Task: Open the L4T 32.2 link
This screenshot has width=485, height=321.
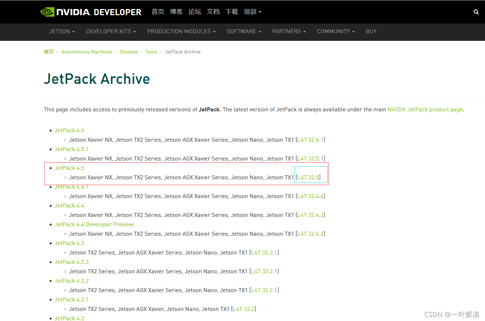Action: [x=244, y=309]
